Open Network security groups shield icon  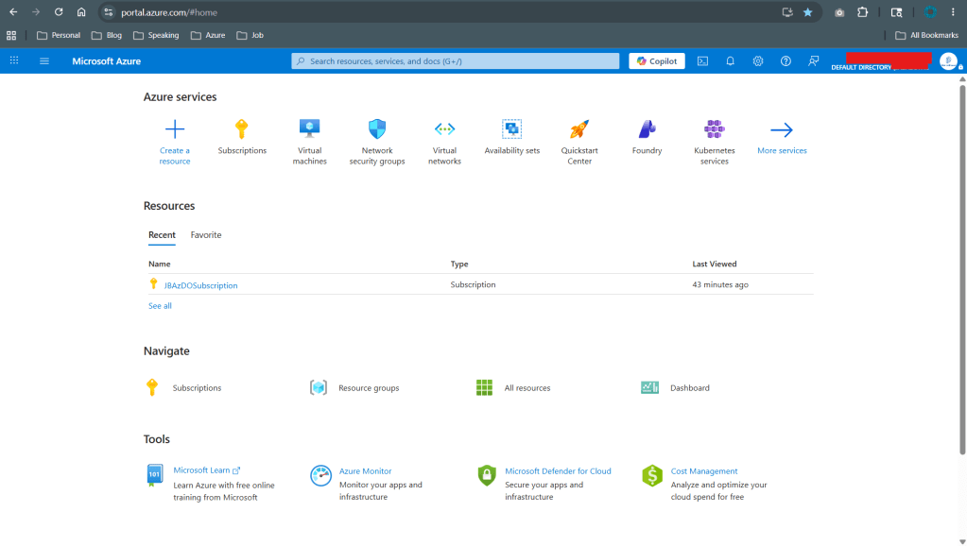click(x=377, y=128)
